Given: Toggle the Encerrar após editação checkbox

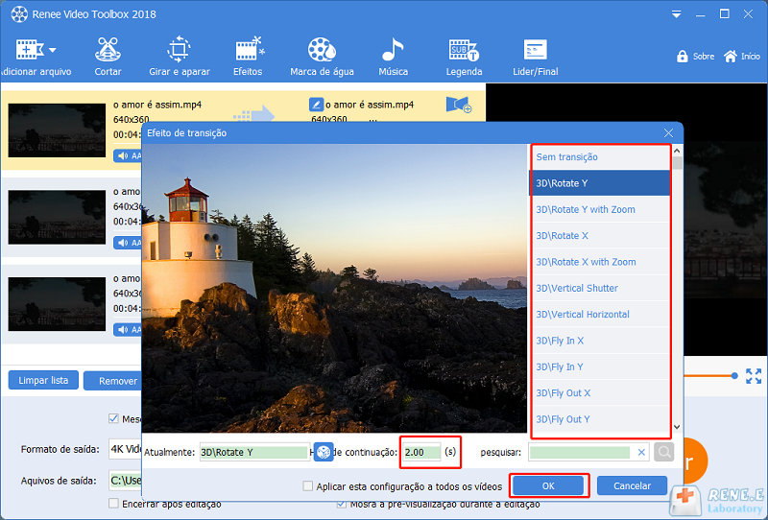Looking at the screenshot, I should click(x=113, y=504).
